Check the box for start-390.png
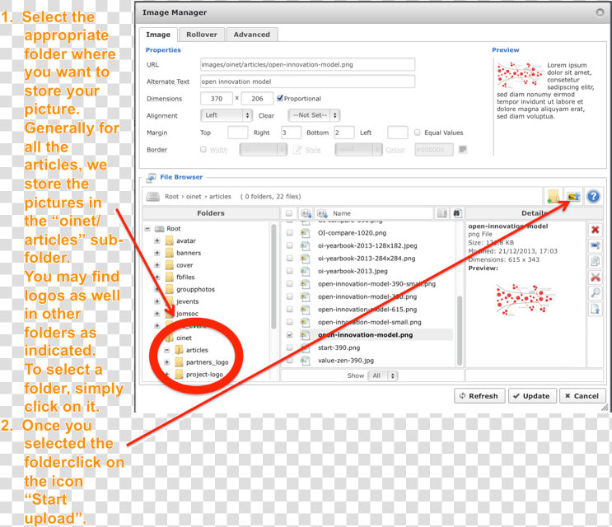The width and height of the screenshot is (612, 527). pyautogui.click(x=289, y=347)
